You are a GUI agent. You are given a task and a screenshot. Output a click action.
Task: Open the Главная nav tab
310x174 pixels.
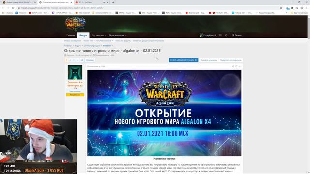point(71,35)
